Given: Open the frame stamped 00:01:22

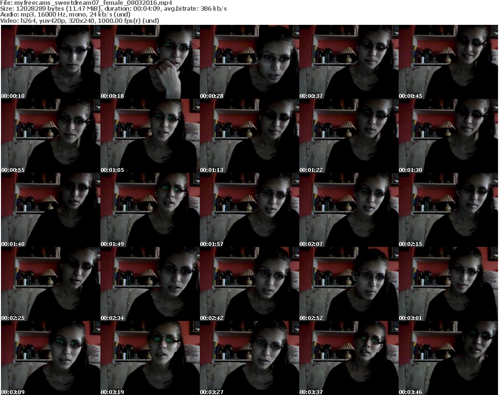Looking at the screenshot, I should 349,136.
